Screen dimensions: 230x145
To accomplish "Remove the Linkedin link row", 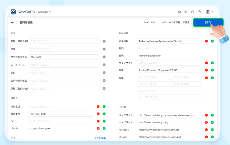I will click(206, 137).
